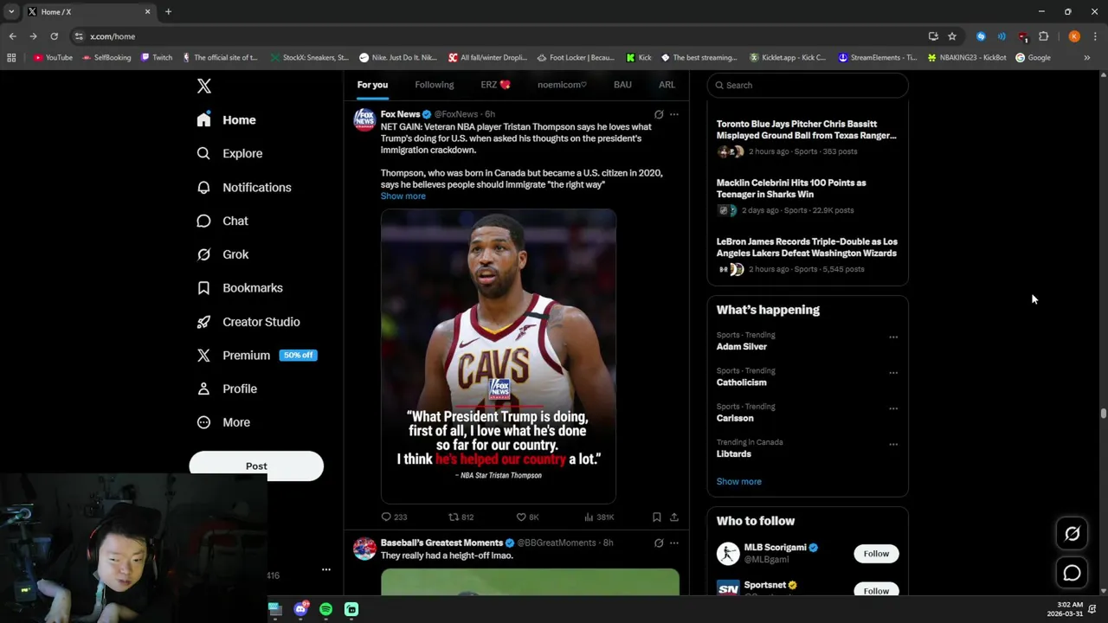The width and height of the screenshot is (1108, 623).
Task: Open the More menu in sidebar
Action: pos(223,422)
